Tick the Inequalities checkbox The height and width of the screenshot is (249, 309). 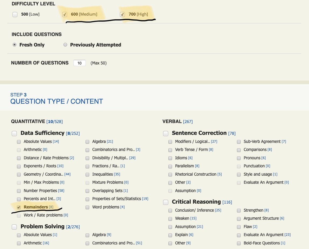[x=87, y=175]
